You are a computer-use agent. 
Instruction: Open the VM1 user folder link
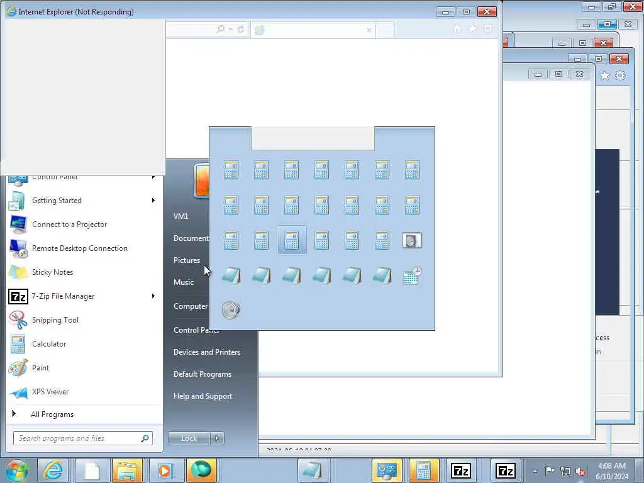tap(180, 216)
